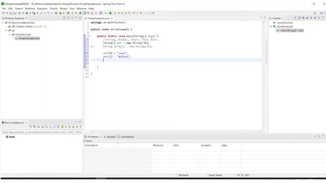Select the ArrayExample.java editor tab

[98, 18]
